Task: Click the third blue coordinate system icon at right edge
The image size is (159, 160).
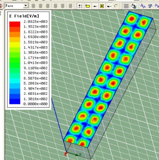Action: [157, 6]
